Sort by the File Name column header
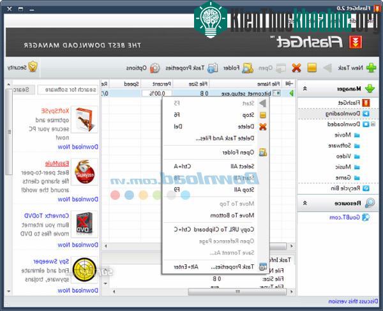Screen dimensions: 383x311 (245, 84)
